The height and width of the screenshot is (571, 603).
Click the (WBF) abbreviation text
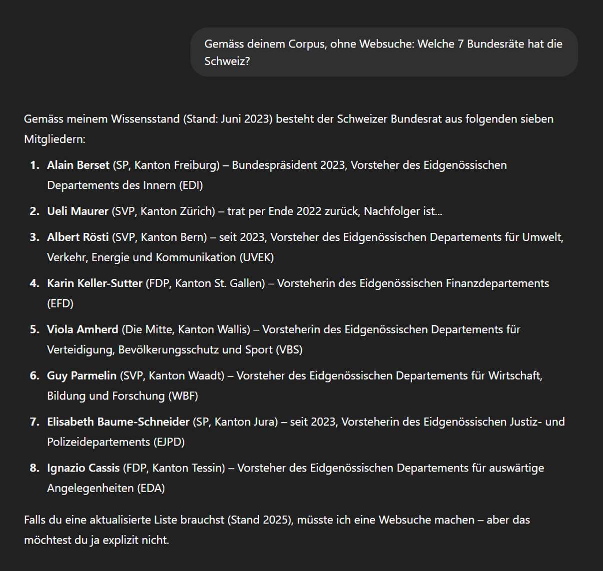tap(183, 396)
